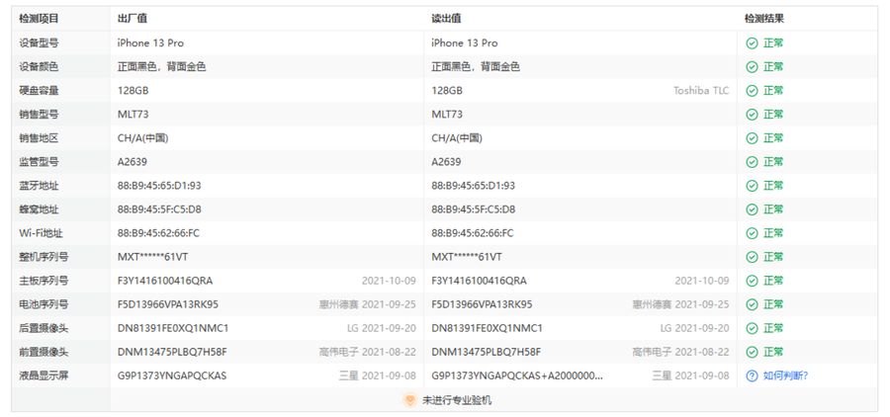
Task: Select the 监管型号 row label
Action: tap(39, 162)
